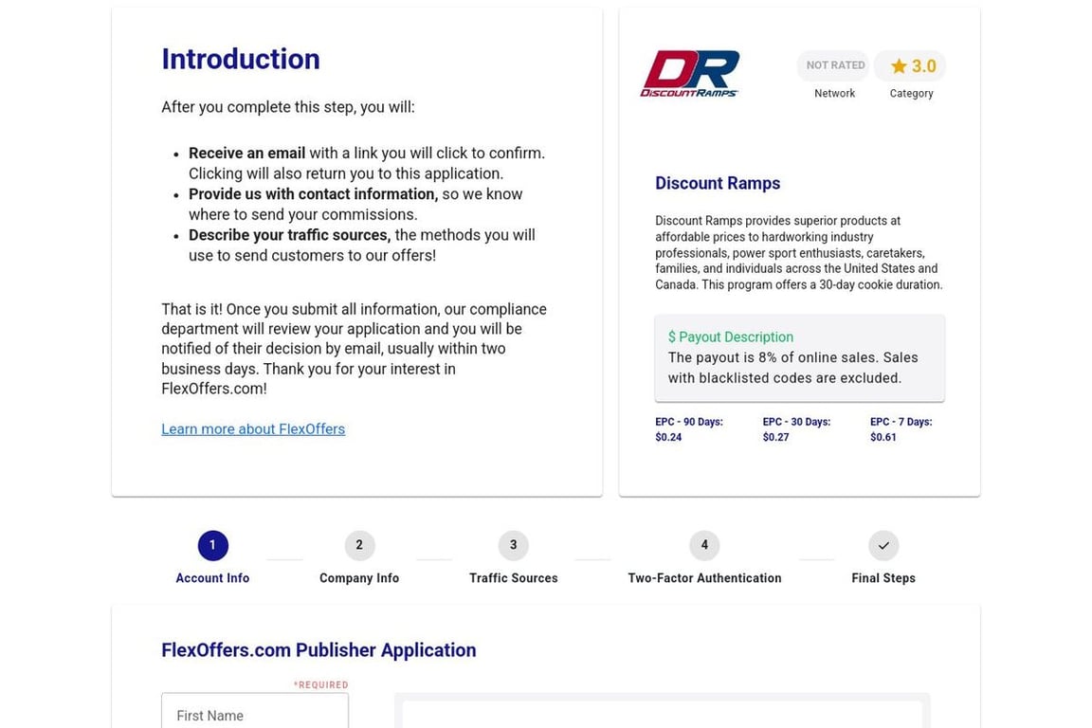Click the EPC - 7 Days: $0.61 value
The width and height of the screenshot is (1092, 728).
pyautogui.click(x=901, y=429)
